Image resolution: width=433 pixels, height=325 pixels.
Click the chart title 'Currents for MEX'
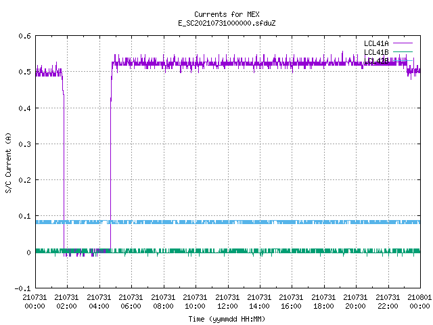coord(227,14)
